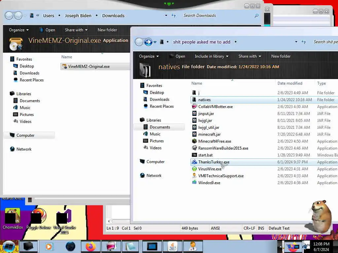This screenshot has width=338, height=253.
Task: Select jinput.jar file icon
Action: (194, 113)
